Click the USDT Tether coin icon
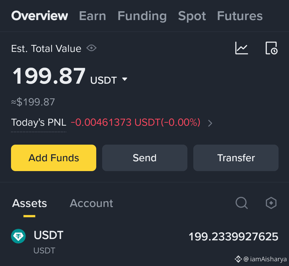 tap(18, 236)
